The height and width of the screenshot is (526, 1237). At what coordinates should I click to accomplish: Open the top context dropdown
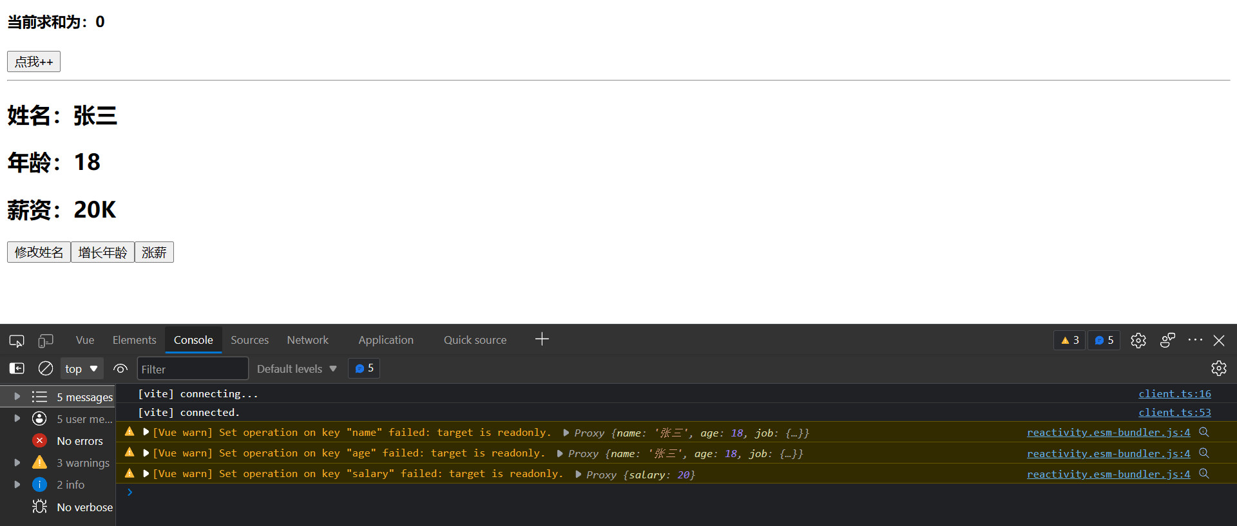click(82, 369)
